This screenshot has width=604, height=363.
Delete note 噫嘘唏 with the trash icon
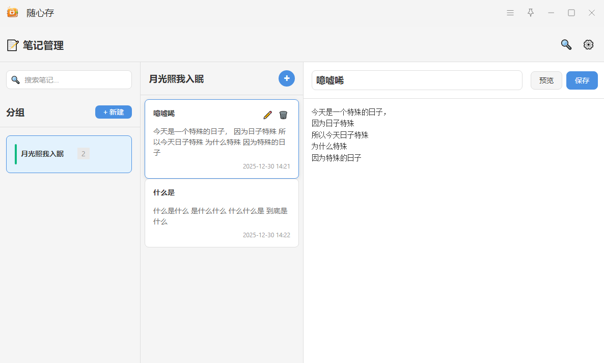point(283,115)
